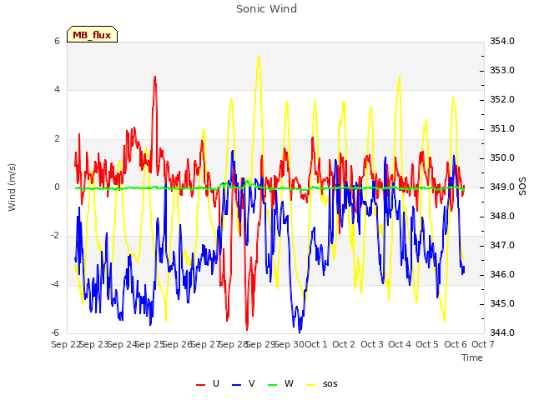This screenshot has width=534, height=400.
Task: Click the green W legend swatch
Action: (273, 385)
